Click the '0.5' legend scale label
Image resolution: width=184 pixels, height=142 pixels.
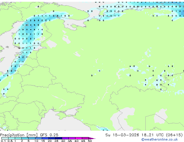(10, 141)
